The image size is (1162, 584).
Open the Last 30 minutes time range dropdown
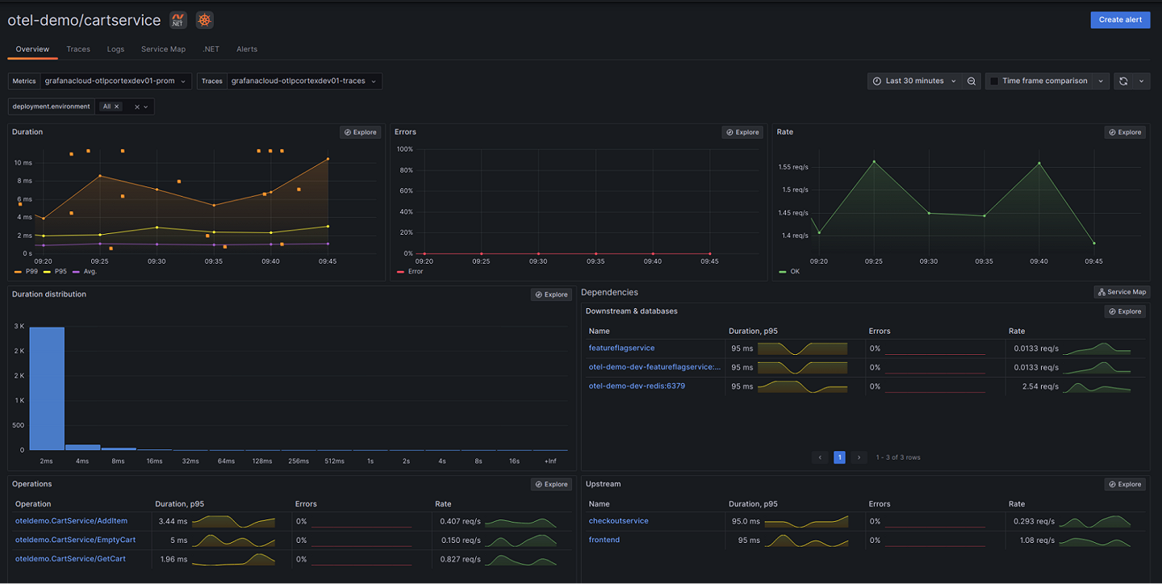click(x=916, y=81)
